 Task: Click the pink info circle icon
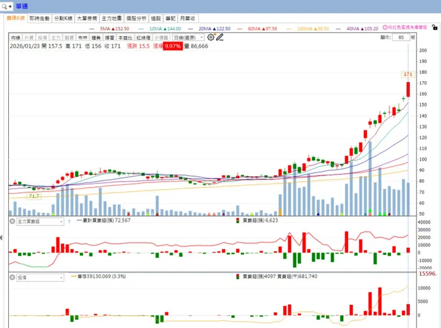(385, 27)
